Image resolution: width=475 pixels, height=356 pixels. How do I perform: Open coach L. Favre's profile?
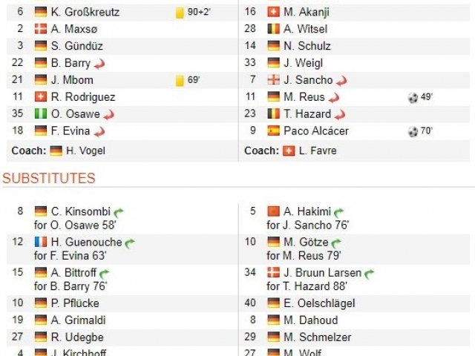pos(318,151)
